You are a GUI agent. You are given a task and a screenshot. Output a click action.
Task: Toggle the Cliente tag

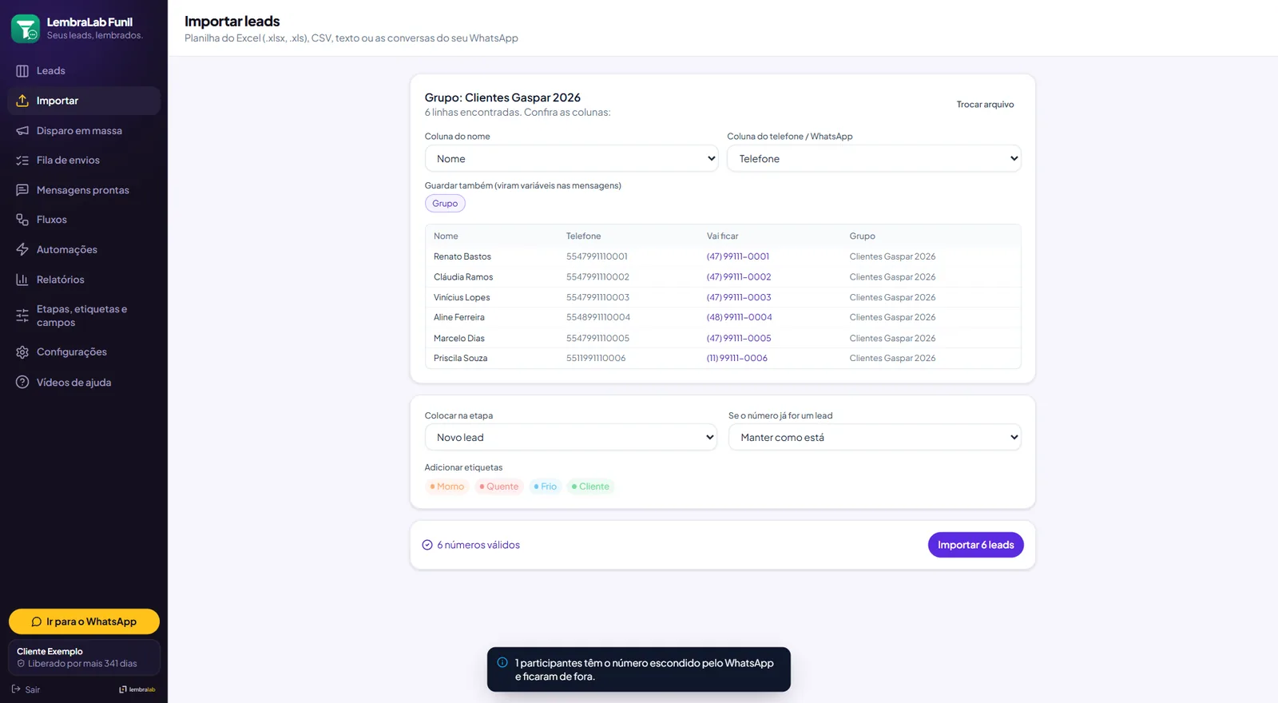[x=590, y=487]
